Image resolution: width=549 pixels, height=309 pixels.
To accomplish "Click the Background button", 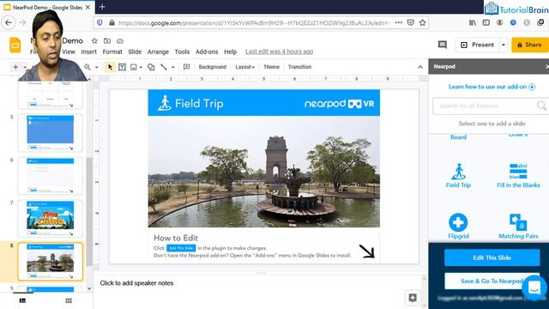I will (213, 67).
